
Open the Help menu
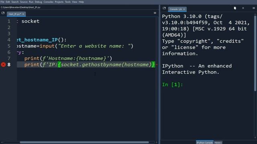coord(81,2)
